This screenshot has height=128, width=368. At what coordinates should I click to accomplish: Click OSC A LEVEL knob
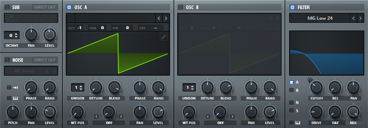158,112
